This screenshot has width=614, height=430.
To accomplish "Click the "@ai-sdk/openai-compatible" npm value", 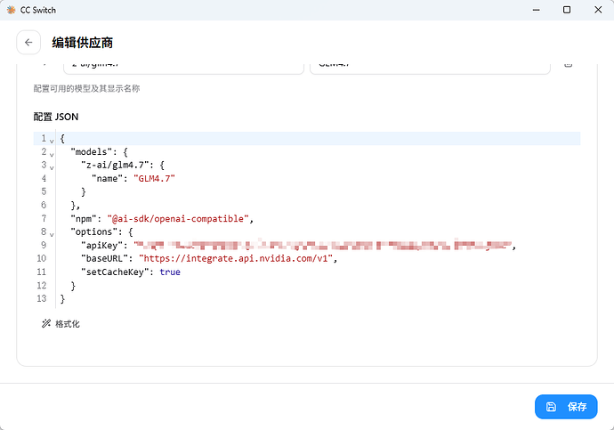I will [x=178, y=218].
